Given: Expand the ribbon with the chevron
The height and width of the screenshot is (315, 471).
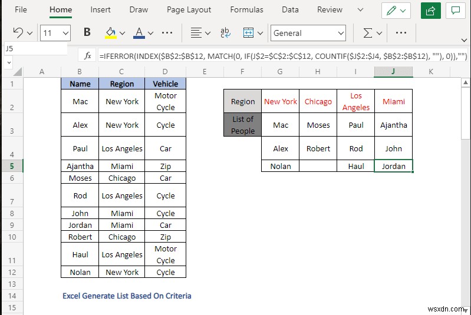Looking at the screenshot, I should [464, 40].
